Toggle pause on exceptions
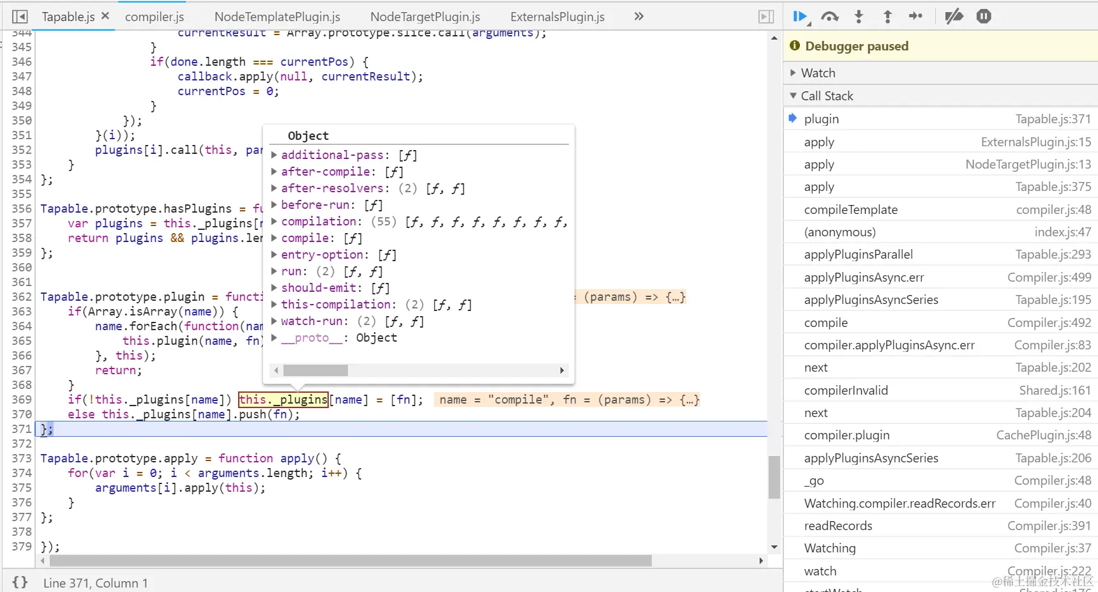The image size is (1098, 592). [x=984, y=17]
